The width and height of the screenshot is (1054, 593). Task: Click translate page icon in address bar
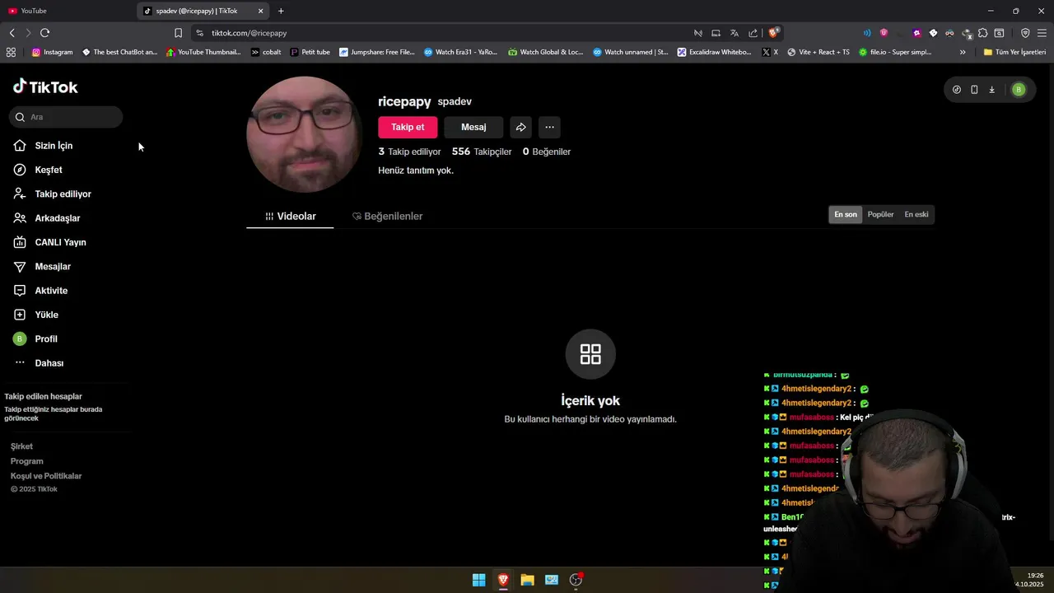[x=734, y=33]
